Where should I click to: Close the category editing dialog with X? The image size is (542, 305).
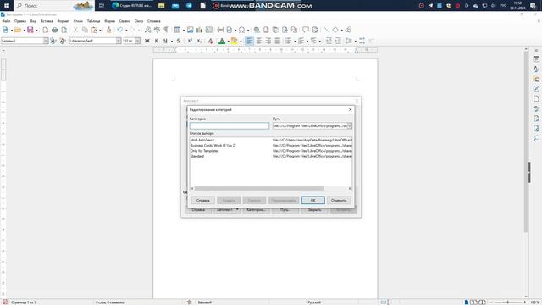[350, 109]
